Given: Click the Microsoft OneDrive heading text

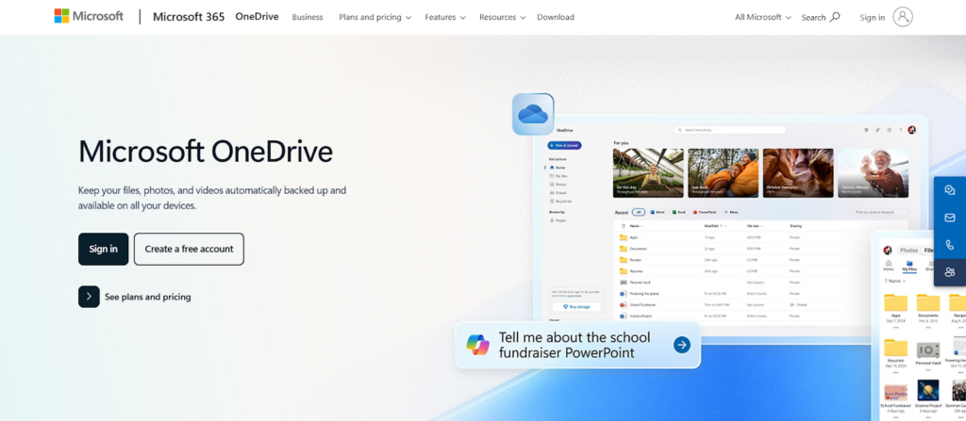Looking at the screenshot, I should (x=206, y=152).
